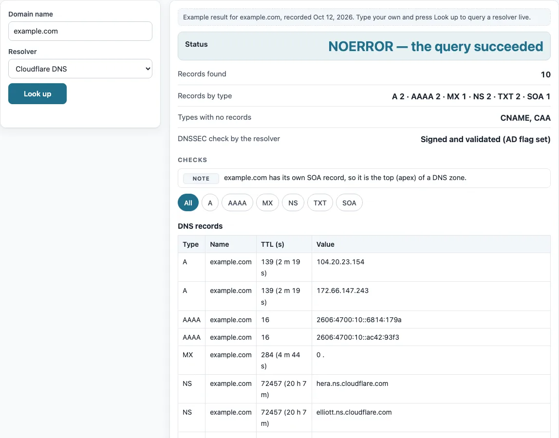Click the TTL (s) column header
Screen dimensions: 559x438
point(284,244)
